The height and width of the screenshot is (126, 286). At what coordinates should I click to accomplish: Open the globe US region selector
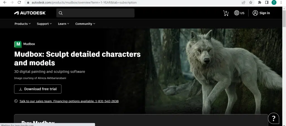239,13
